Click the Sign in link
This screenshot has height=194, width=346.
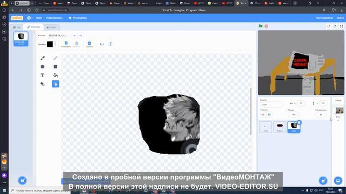click(340, 18)
